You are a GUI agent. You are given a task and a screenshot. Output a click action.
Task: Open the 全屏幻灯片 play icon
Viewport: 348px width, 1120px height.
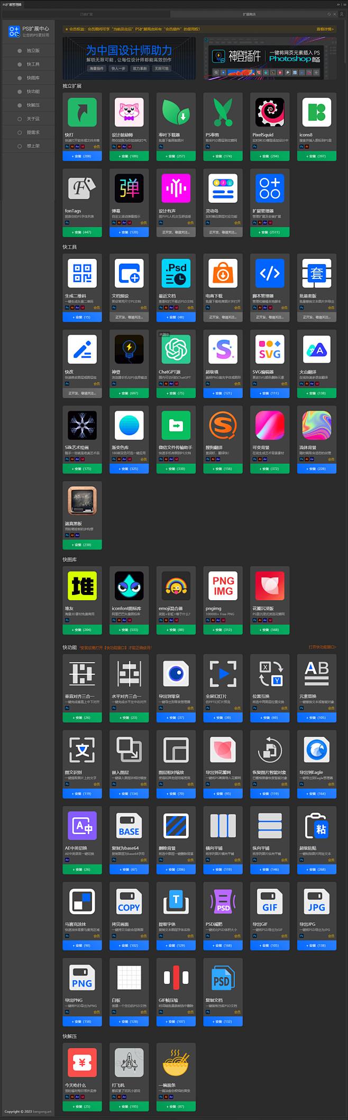(x=223, y=674)
